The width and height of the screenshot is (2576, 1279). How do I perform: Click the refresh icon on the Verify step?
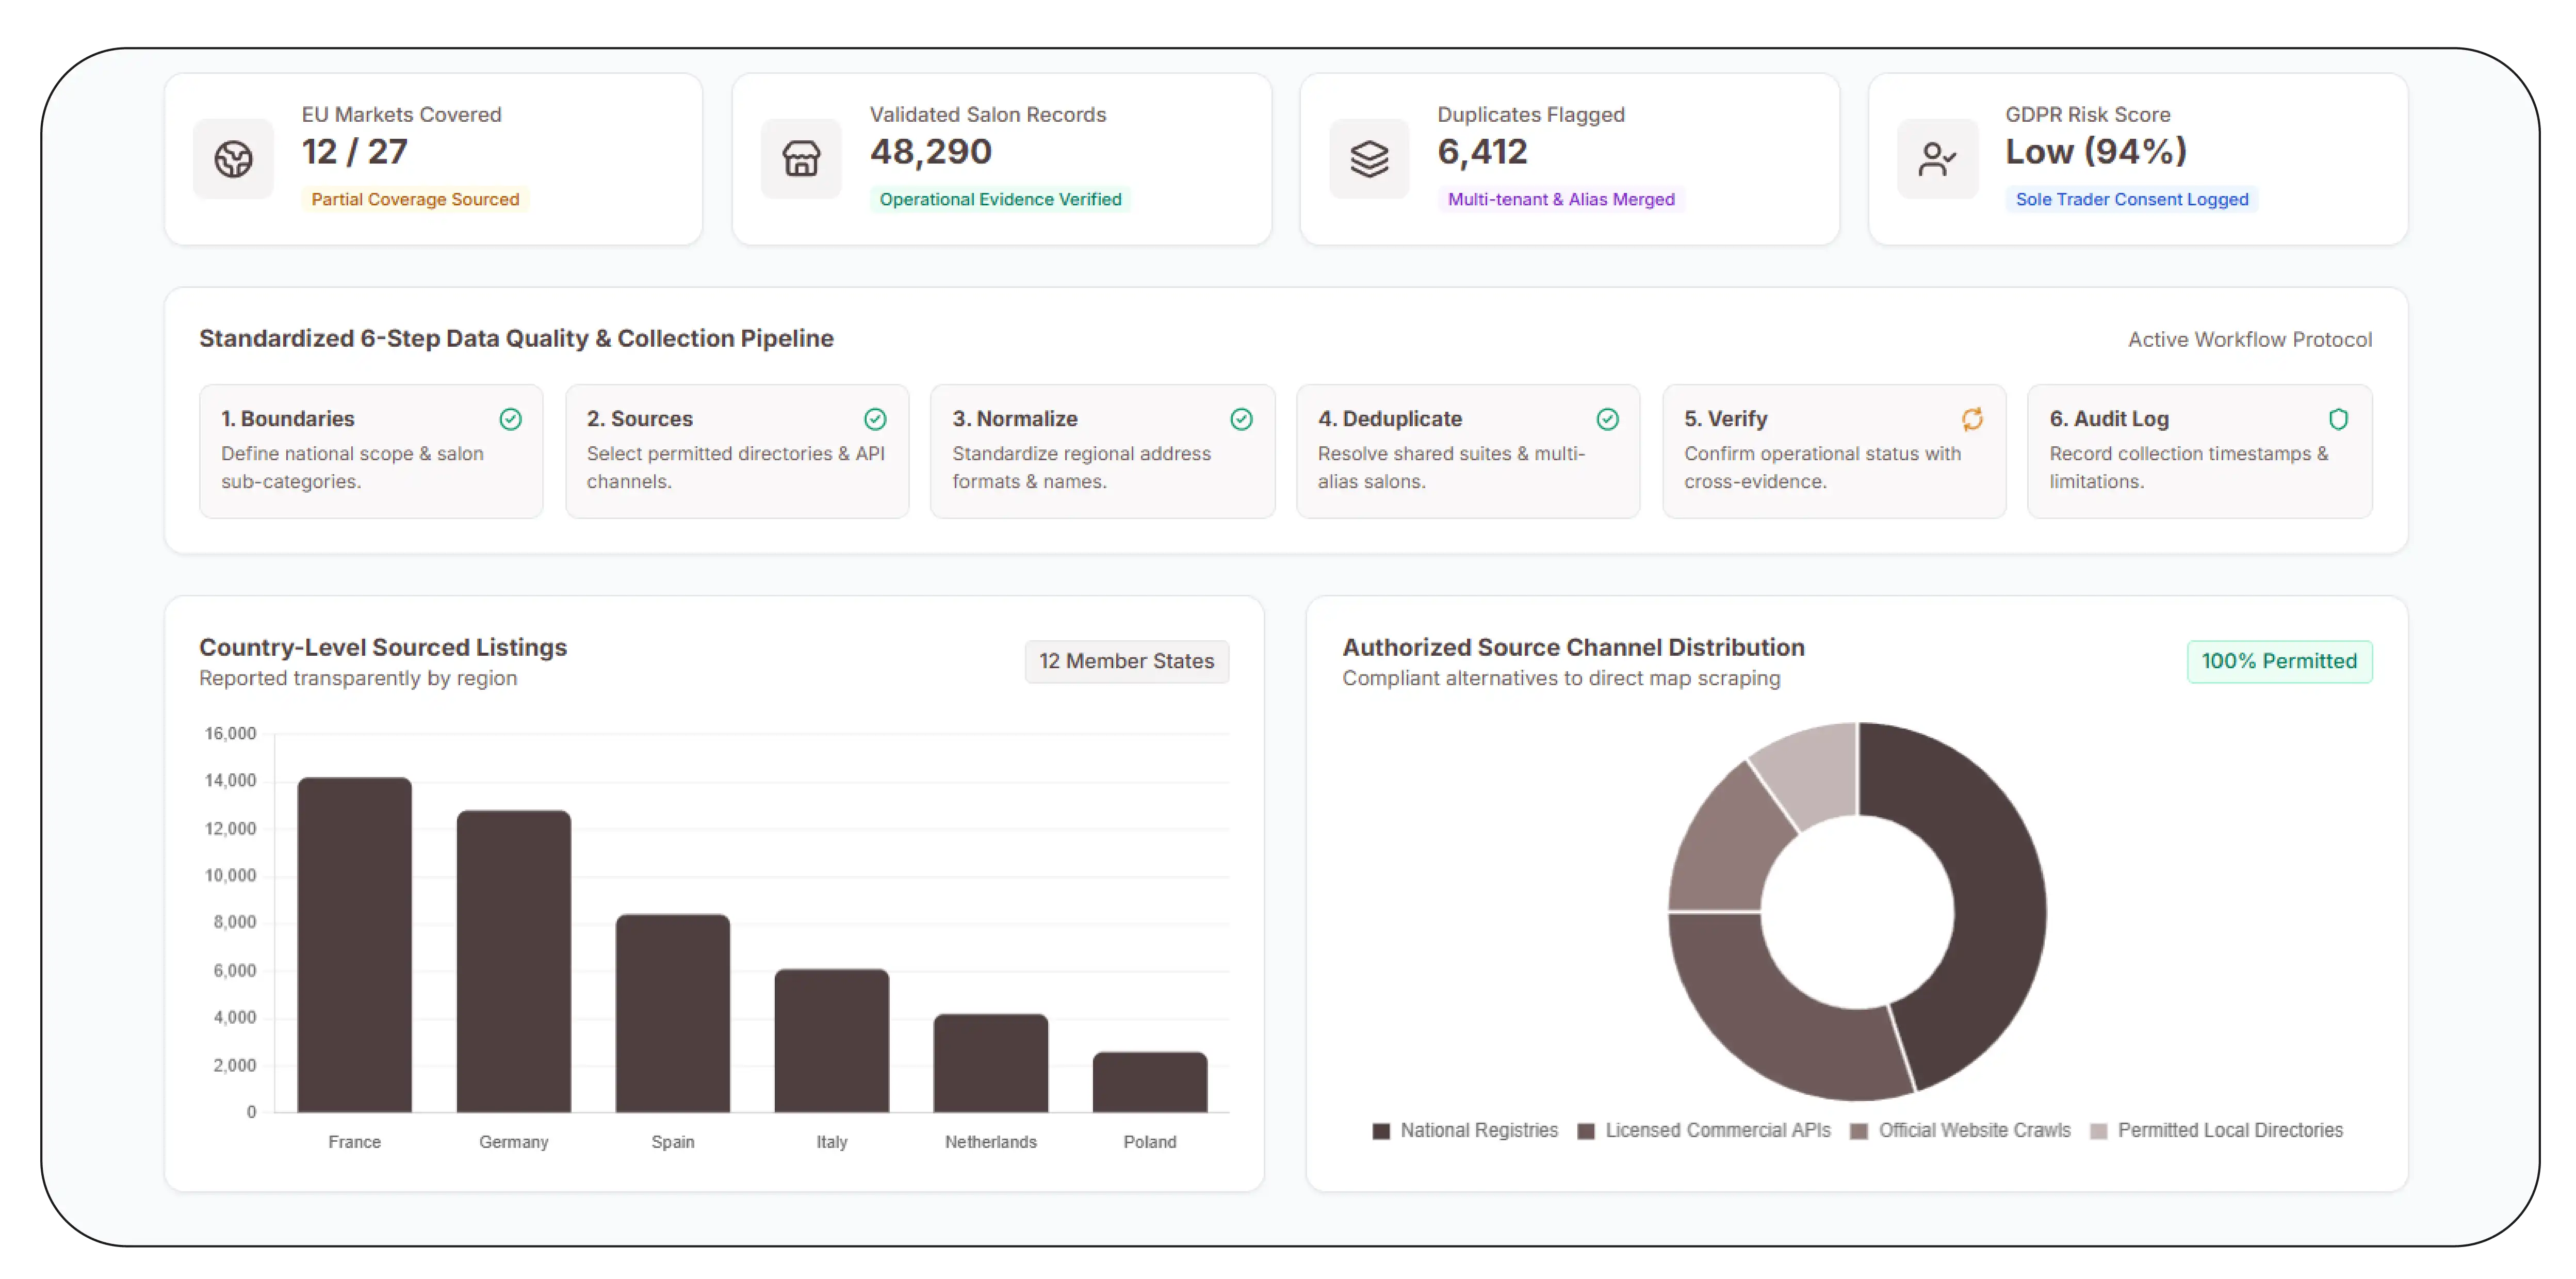click(x=1972, y=419)
